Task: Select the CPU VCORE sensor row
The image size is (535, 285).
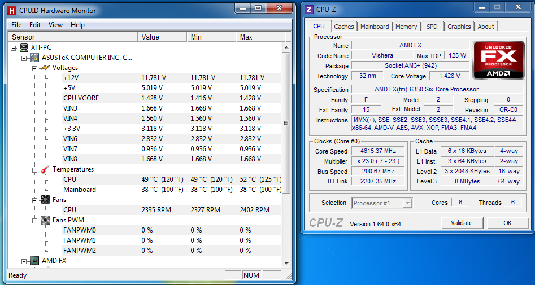Action: [x=81, y=98]
